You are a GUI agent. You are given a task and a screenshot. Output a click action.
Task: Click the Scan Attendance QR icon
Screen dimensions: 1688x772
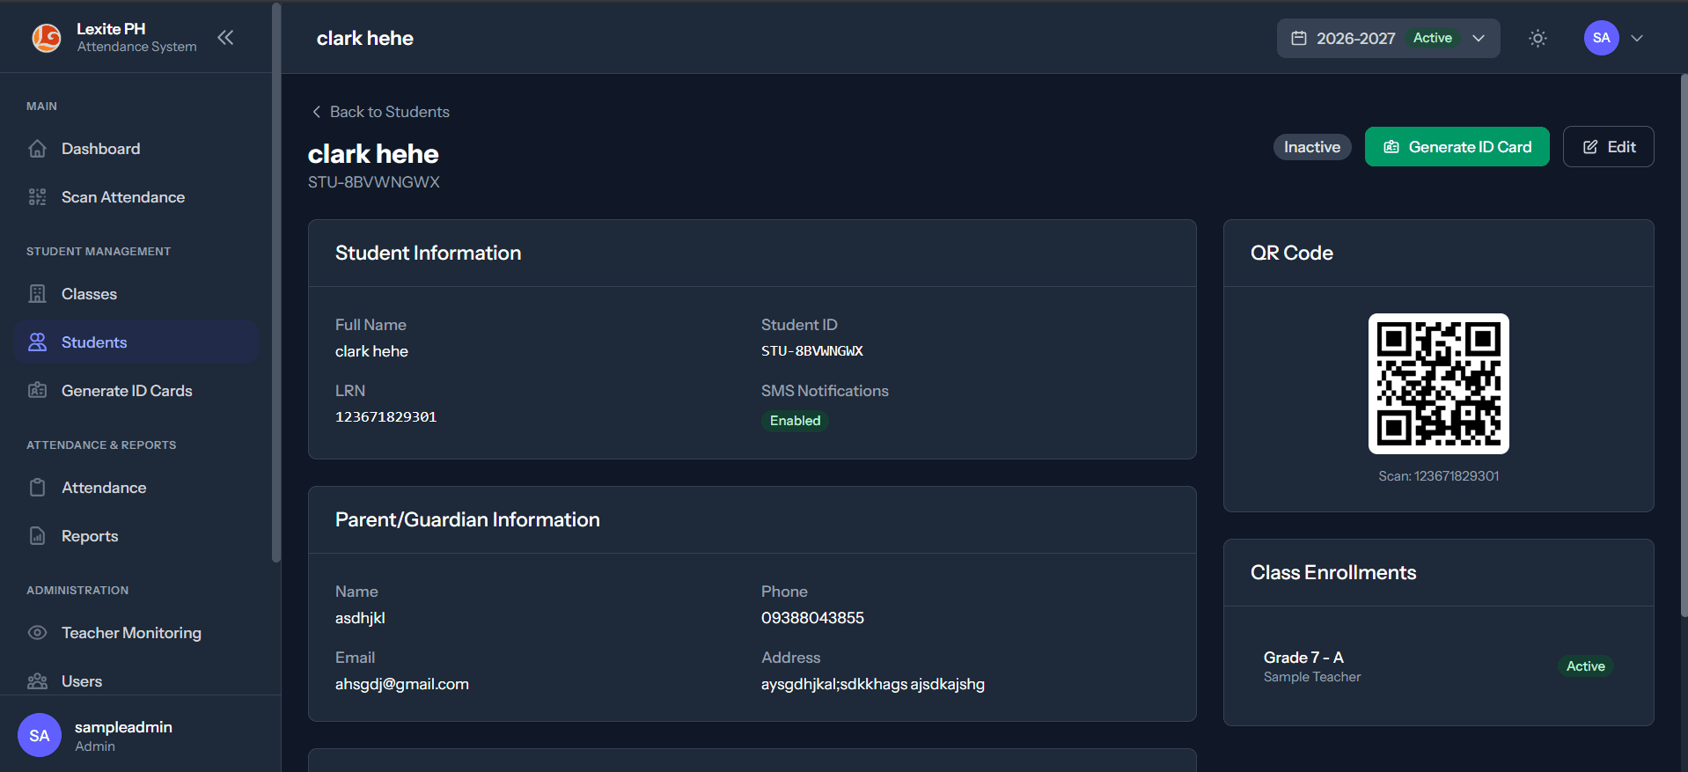(37, 197)
